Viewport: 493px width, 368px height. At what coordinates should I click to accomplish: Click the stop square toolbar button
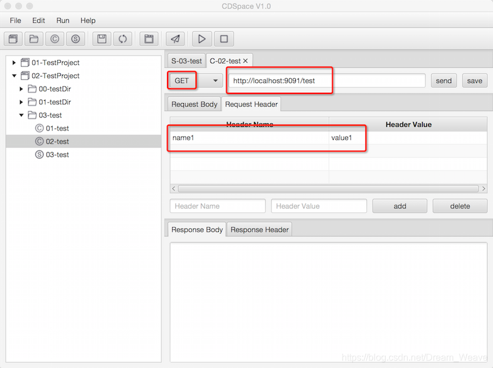(224, 39)
